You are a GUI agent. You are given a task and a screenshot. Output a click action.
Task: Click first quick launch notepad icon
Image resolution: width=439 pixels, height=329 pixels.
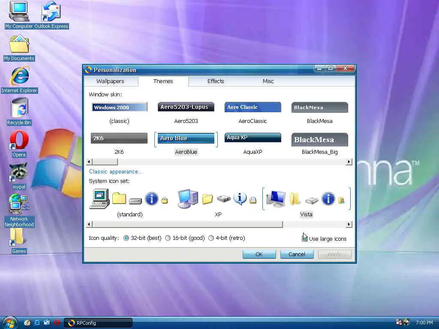[x=27, y=323]
